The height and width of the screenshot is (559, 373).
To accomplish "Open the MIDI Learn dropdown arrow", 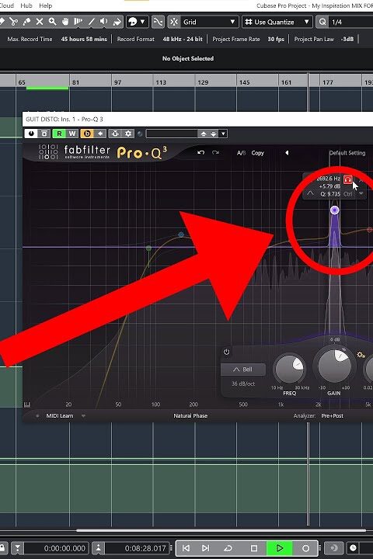I will click(83, 415).
